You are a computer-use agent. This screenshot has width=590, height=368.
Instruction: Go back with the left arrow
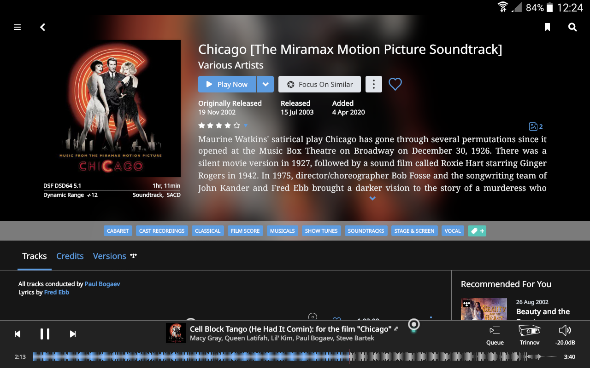coord(42,27)
